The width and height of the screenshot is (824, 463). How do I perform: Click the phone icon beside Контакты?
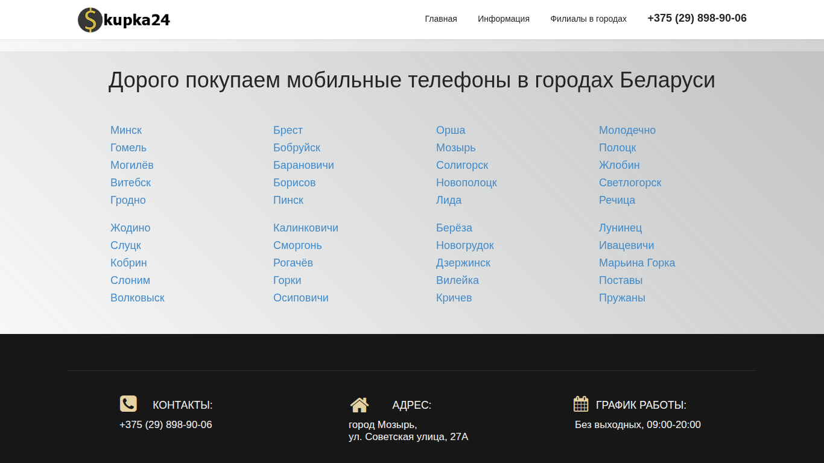(x=128, y=404)
